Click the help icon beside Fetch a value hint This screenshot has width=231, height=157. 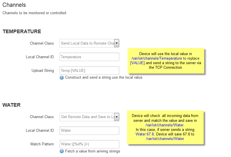click(x=62, y=151)
